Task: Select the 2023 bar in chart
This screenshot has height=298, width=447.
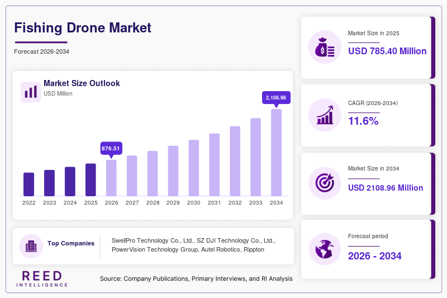Action: point(49,183)
